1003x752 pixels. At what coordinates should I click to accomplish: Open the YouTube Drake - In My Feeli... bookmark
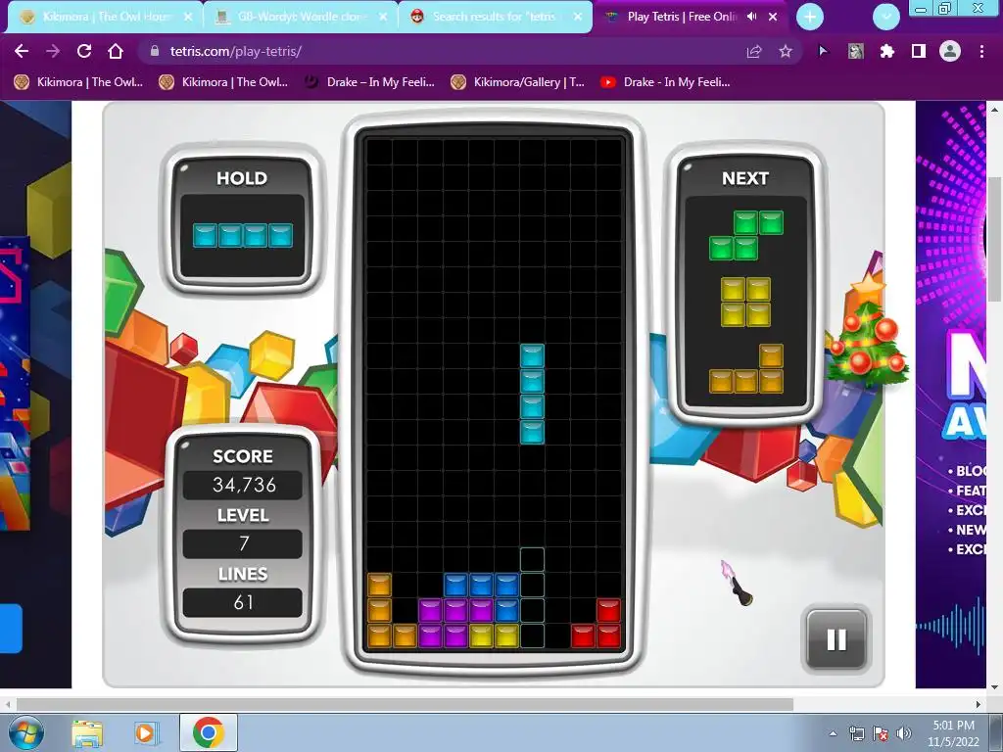pos(665,82)
